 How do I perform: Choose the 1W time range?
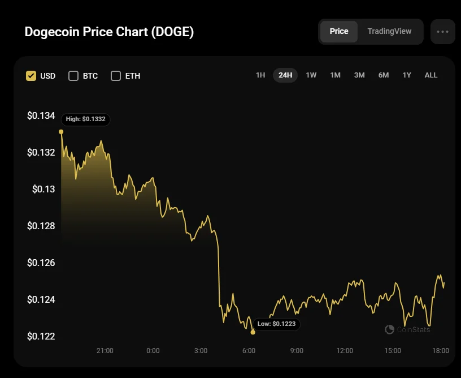311,75
